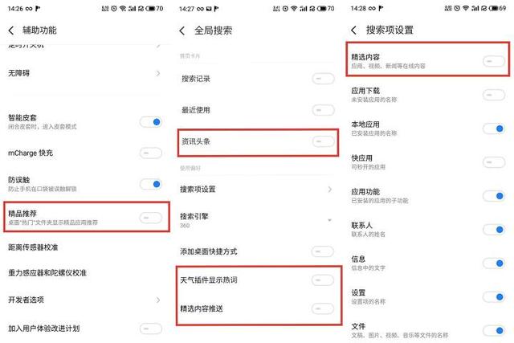Turn on 精选内容 toggle in search items
514x343 pixels.
pyautogui.click(x=494, y=61)
